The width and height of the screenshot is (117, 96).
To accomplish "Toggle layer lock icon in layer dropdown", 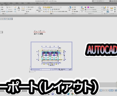I will 47,7.
